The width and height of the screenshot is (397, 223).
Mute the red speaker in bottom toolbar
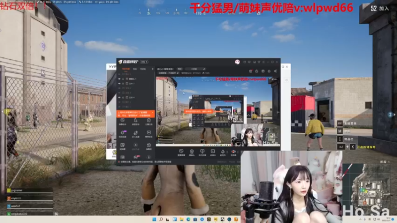pyautogui.click(x=233, y=153)
